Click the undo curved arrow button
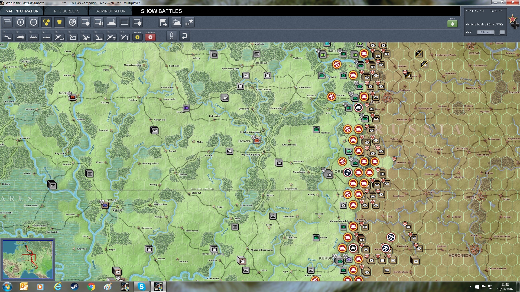 click(184, 36)
